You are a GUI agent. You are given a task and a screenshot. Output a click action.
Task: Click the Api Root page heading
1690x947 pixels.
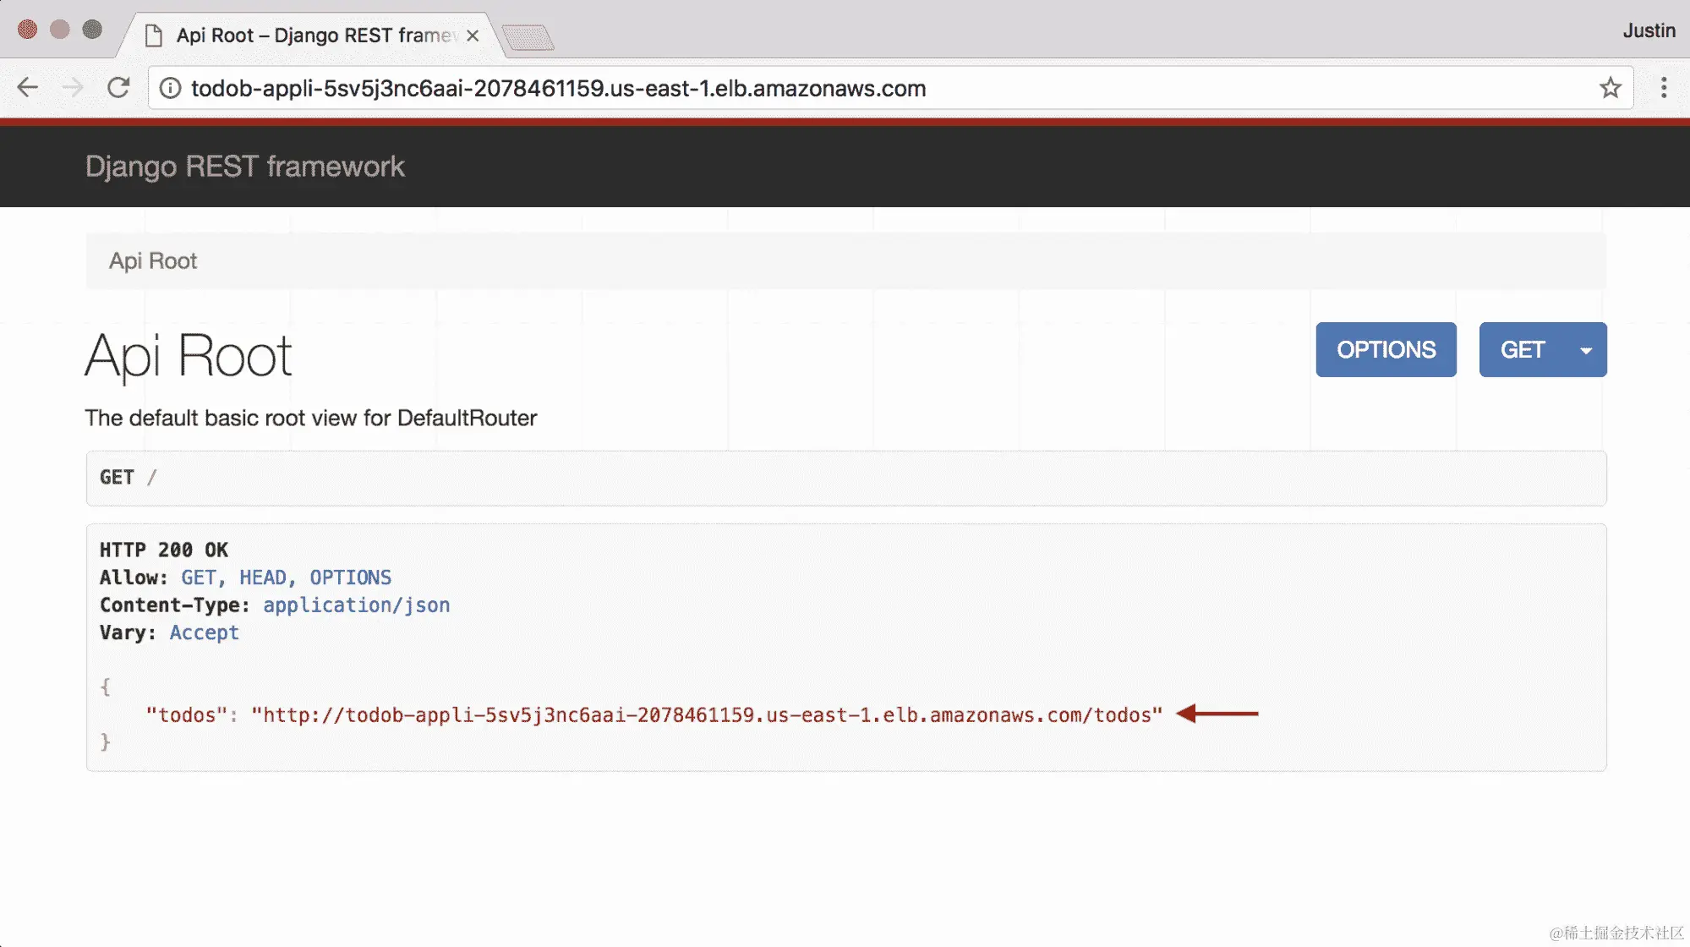pos(189,356)
